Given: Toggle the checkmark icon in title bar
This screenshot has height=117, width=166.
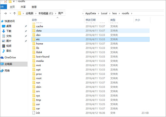Looking at the screenshot, I should click(x=5, y=1).
